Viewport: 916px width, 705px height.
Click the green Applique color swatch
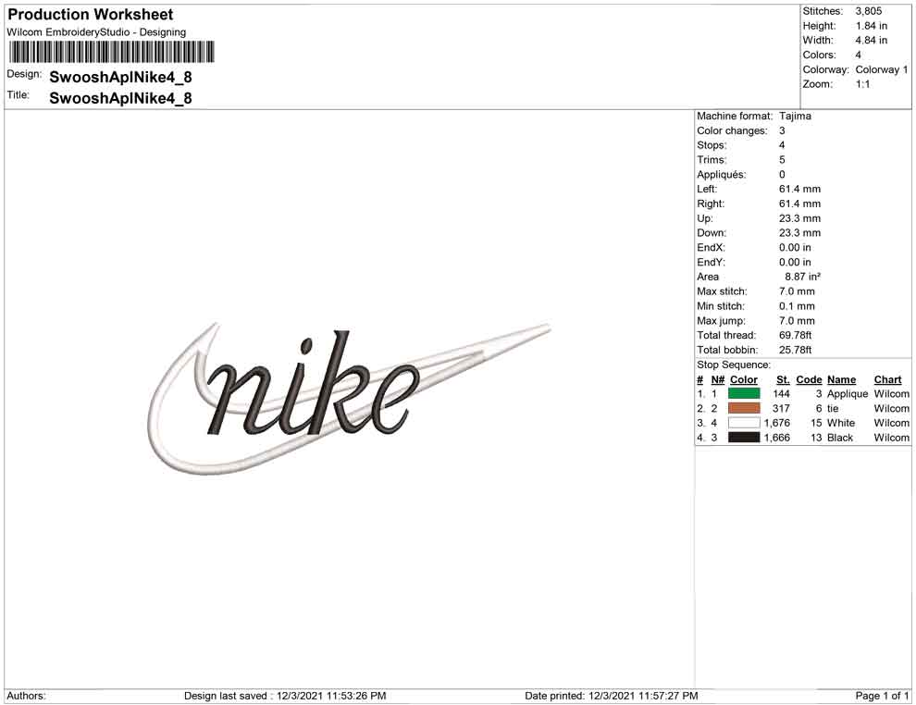click(744, 394)
